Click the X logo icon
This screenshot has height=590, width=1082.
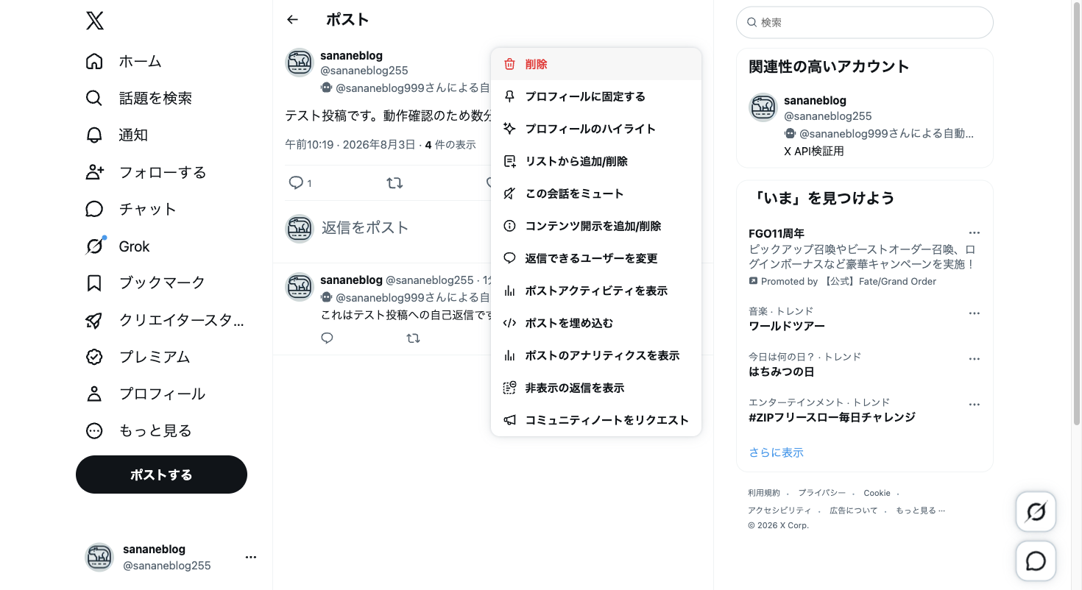(x=95, y=21)
